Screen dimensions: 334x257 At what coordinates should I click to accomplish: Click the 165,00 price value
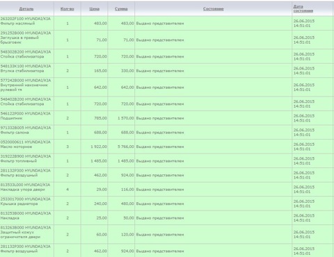click(x=100, y=71)
